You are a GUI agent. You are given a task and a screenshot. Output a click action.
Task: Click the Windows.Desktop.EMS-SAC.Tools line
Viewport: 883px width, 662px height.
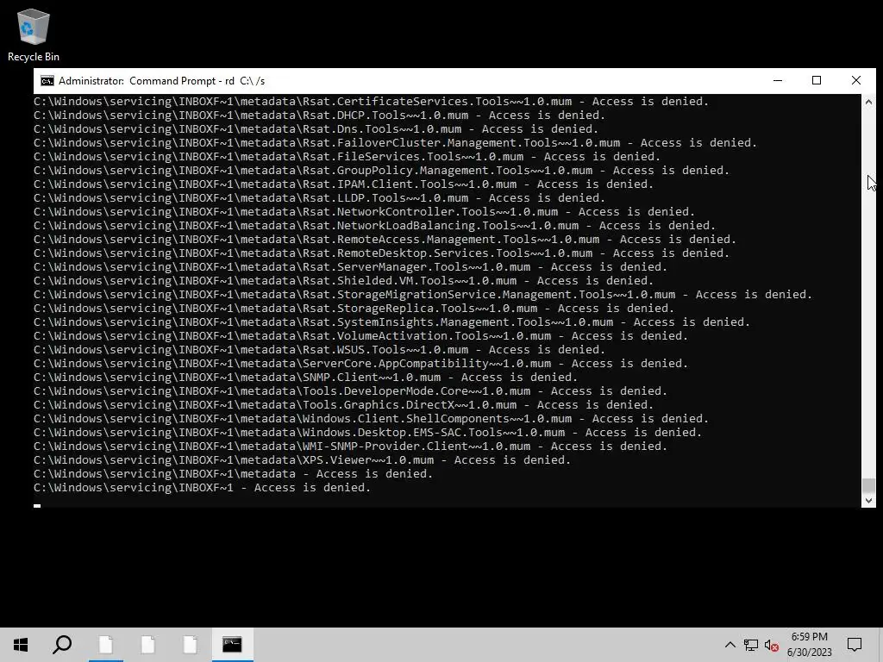(367, 433)
